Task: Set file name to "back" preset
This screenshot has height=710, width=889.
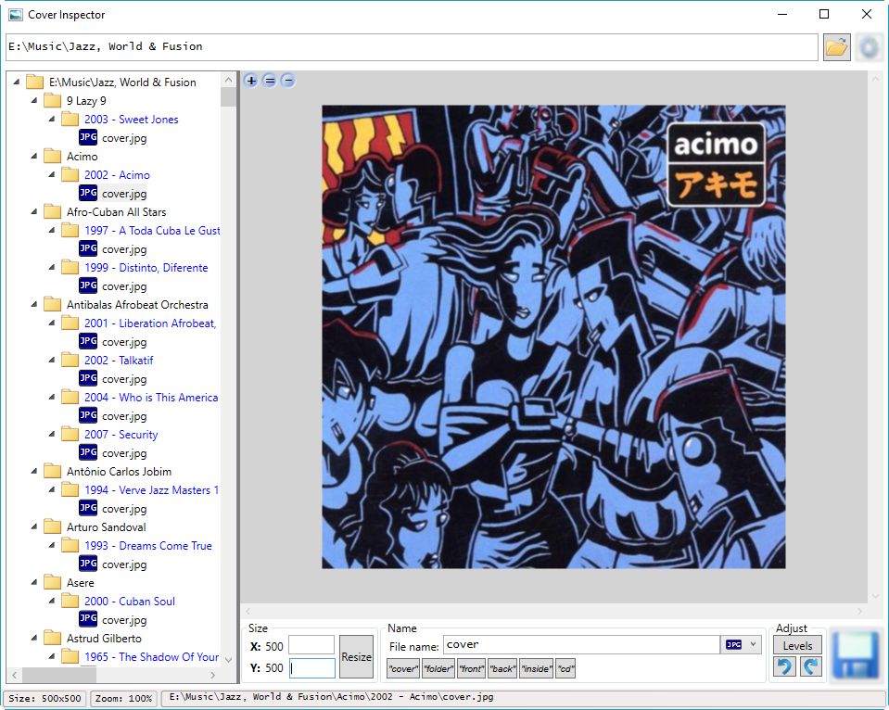Action: point(502,668)
